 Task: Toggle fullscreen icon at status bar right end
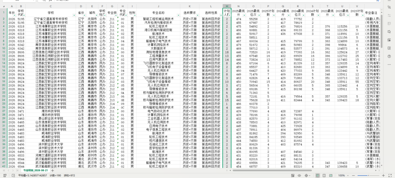[x=390, y=175]
